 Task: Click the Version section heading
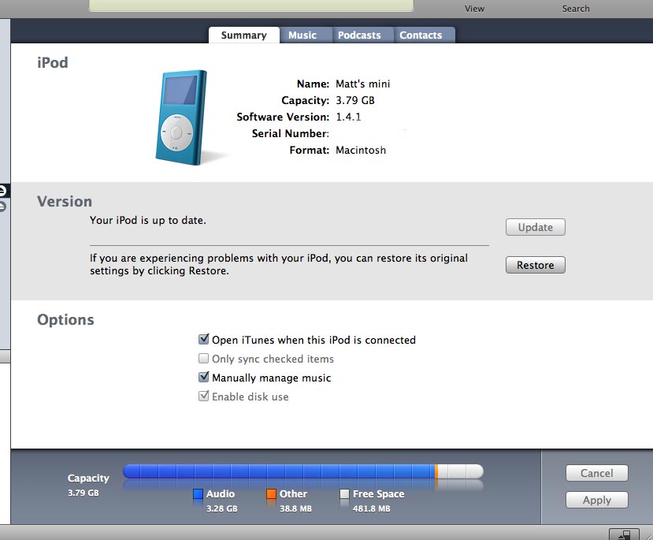click(x=65, y=202)
